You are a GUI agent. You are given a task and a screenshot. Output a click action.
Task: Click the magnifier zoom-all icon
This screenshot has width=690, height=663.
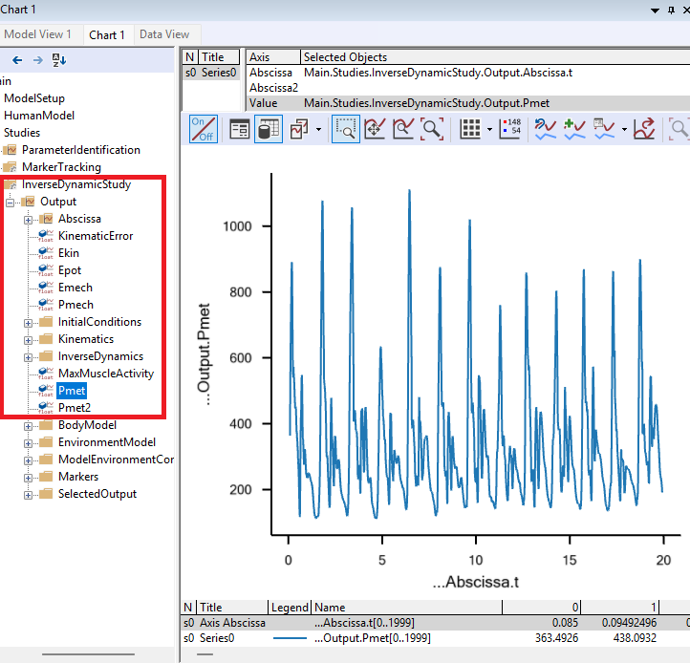[433, 129]
